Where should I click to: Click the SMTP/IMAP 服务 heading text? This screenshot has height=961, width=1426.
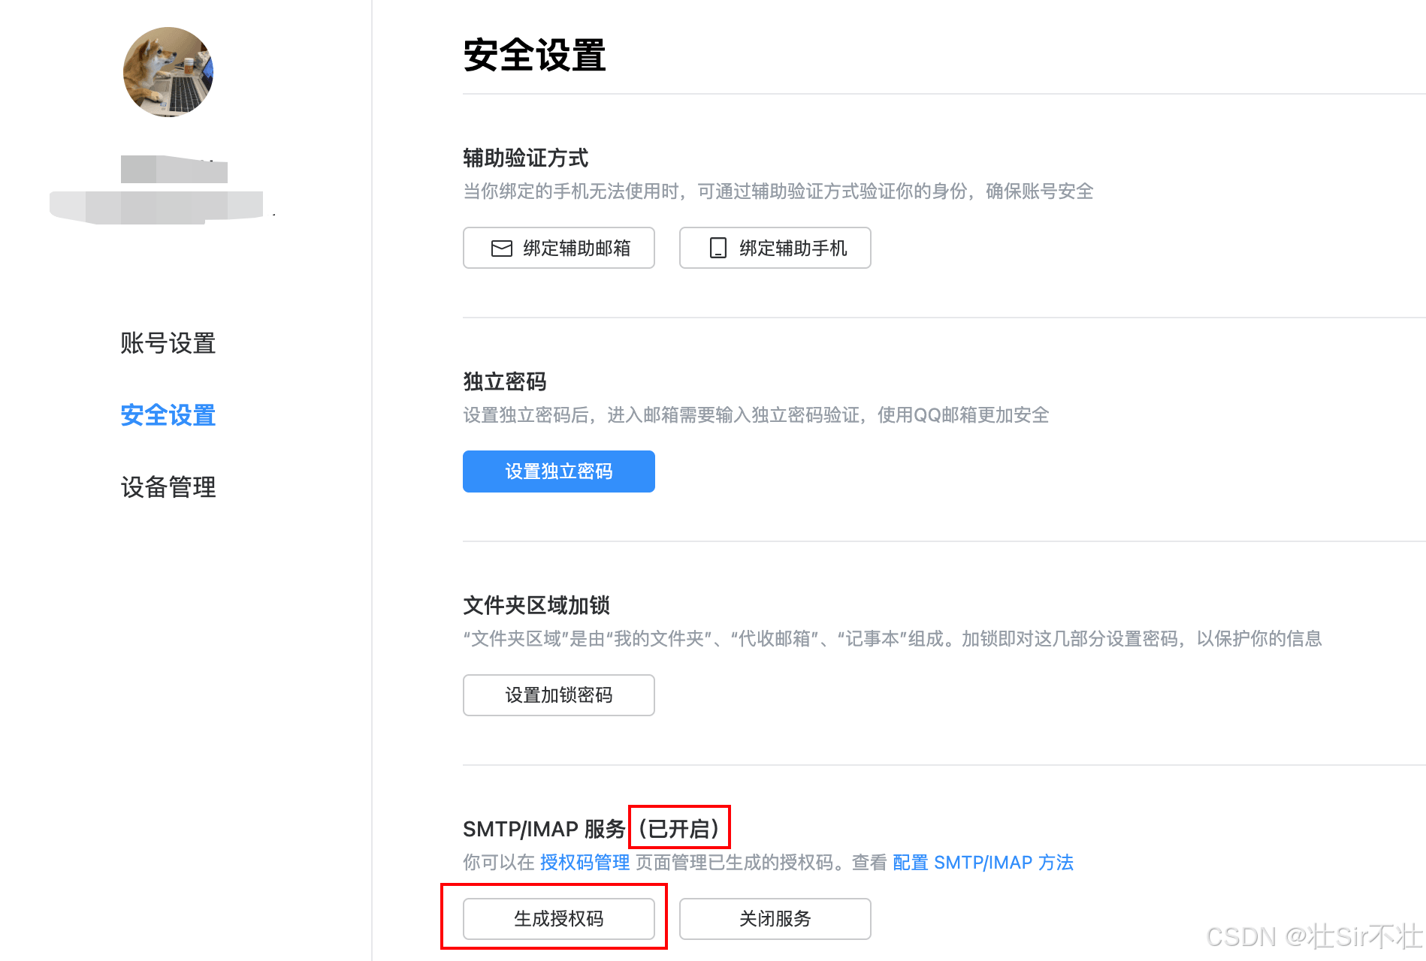point(544,829)
